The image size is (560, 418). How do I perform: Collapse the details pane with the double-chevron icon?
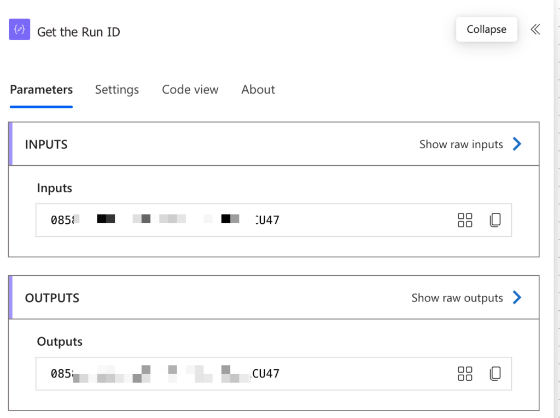click(535, 30)
